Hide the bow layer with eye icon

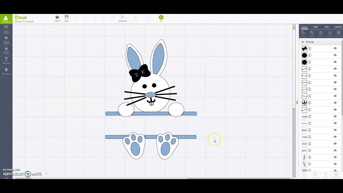click(x=335, y=49)
